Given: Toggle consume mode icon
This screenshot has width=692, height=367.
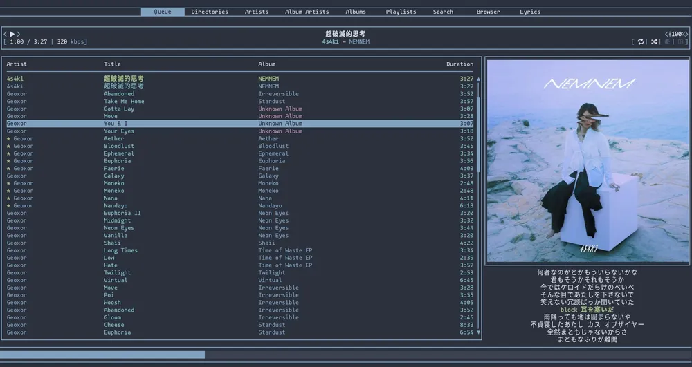Looking at the screenshot, I should point(667,42).
